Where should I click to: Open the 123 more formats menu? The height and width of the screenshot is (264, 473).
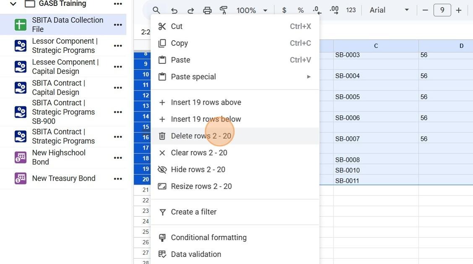351,10
